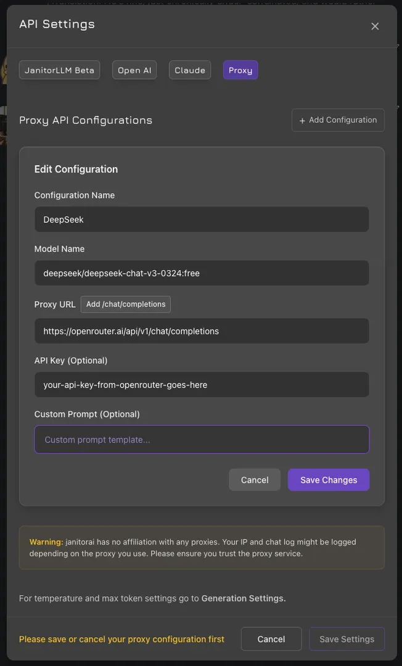
Task: Click the Custom Prompt (Optional) label
Action: pos(87,414)
